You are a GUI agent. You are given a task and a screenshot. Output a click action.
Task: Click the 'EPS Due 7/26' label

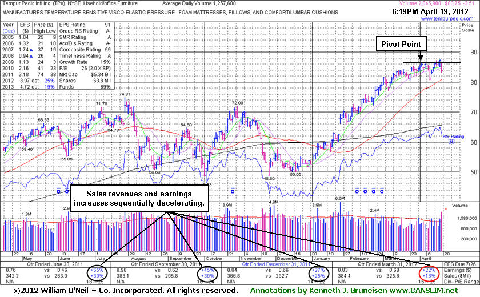coord(461,264)
